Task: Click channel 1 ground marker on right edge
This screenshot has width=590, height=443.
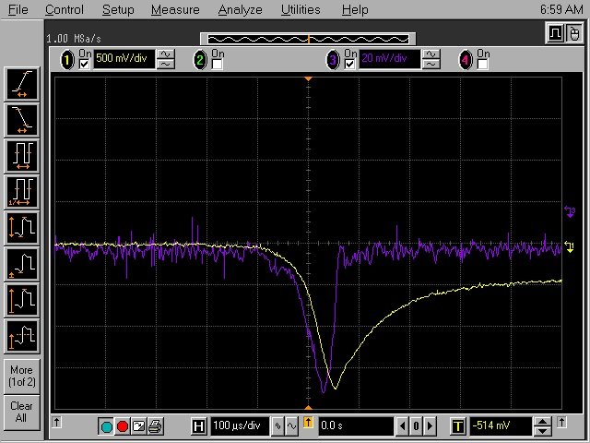Action: (x=570, y=247)
